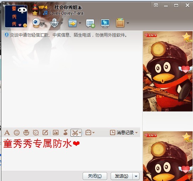Open the music note sharing icon
Image resolution: width=193 pixels, height=181 pixels.
[65, 132]
